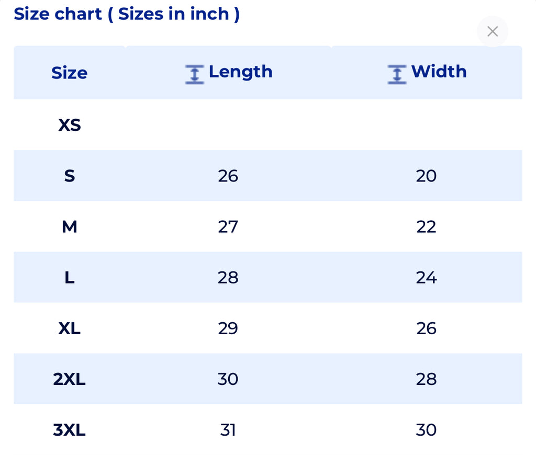This screenshot has height=455, width=536.
Task: Click the Width measurement icon
Action: (x=397, y=74)
